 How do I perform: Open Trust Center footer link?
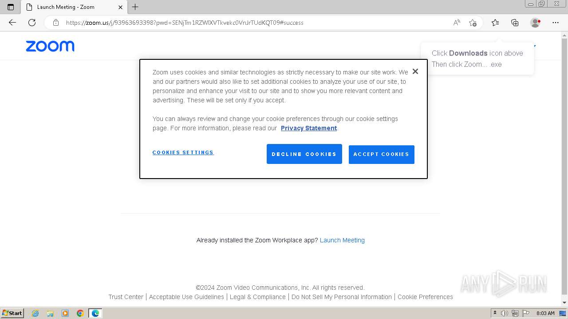126,297
